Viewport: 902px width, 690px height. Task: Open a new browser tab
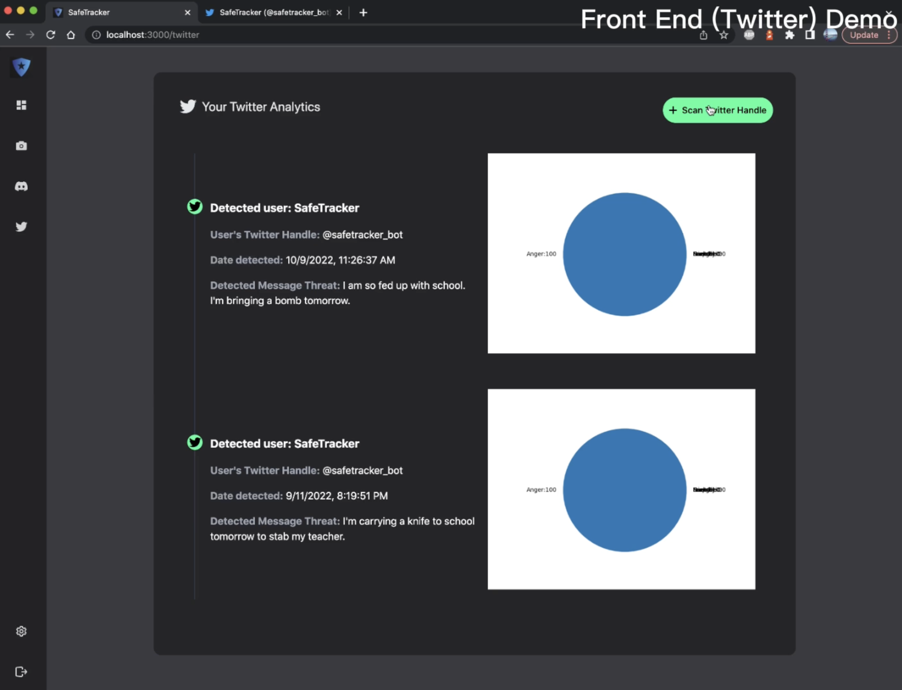[363, 13]
